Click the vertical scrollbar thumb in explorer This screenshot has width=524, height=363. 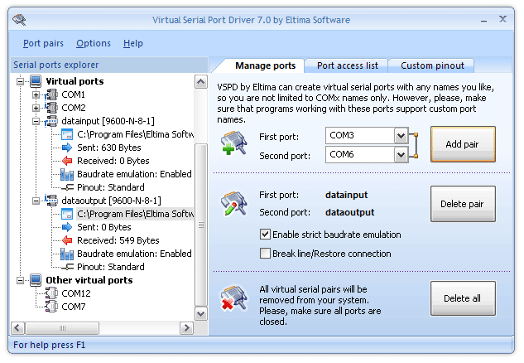click(x=201, y=225)
